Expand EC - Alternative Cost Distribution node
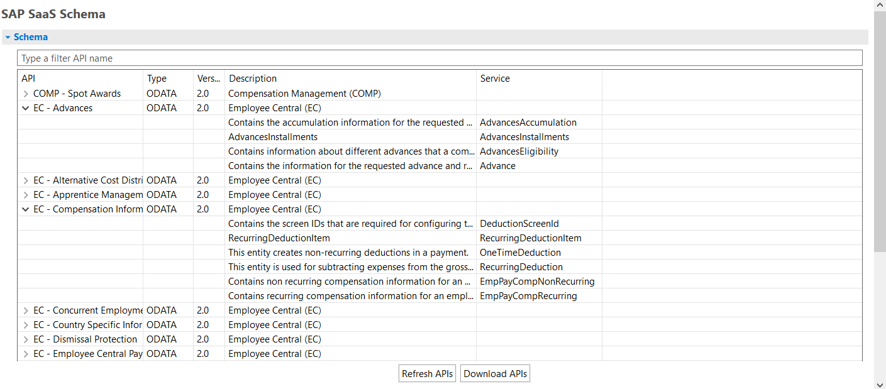Image resolution: width=886 pixels, height=389 pixels. (x=26, y=180)
